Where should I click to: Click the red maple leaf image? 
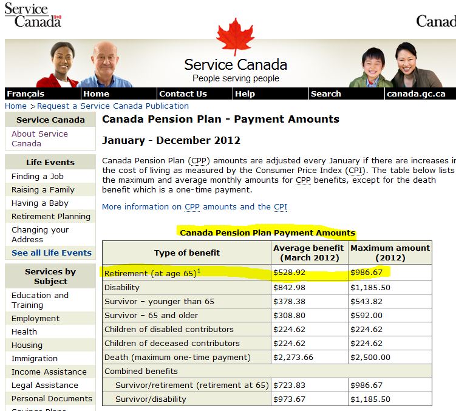(235, 36)
